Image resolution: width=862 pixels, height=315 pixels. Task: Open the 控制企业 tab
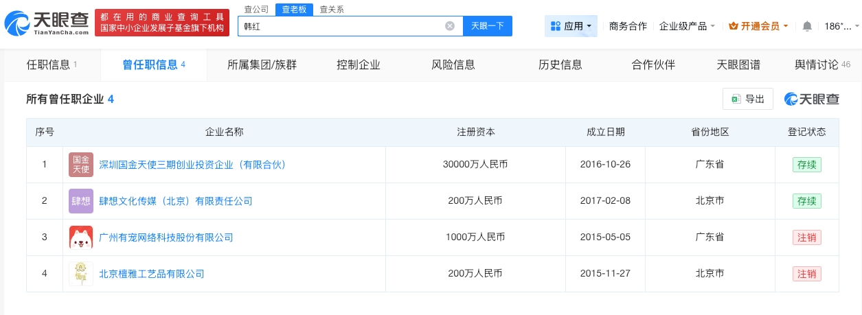359,65
